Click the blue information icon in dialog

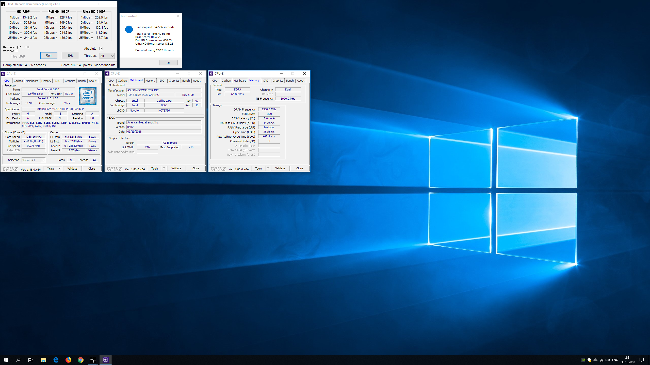click(129, 29)
